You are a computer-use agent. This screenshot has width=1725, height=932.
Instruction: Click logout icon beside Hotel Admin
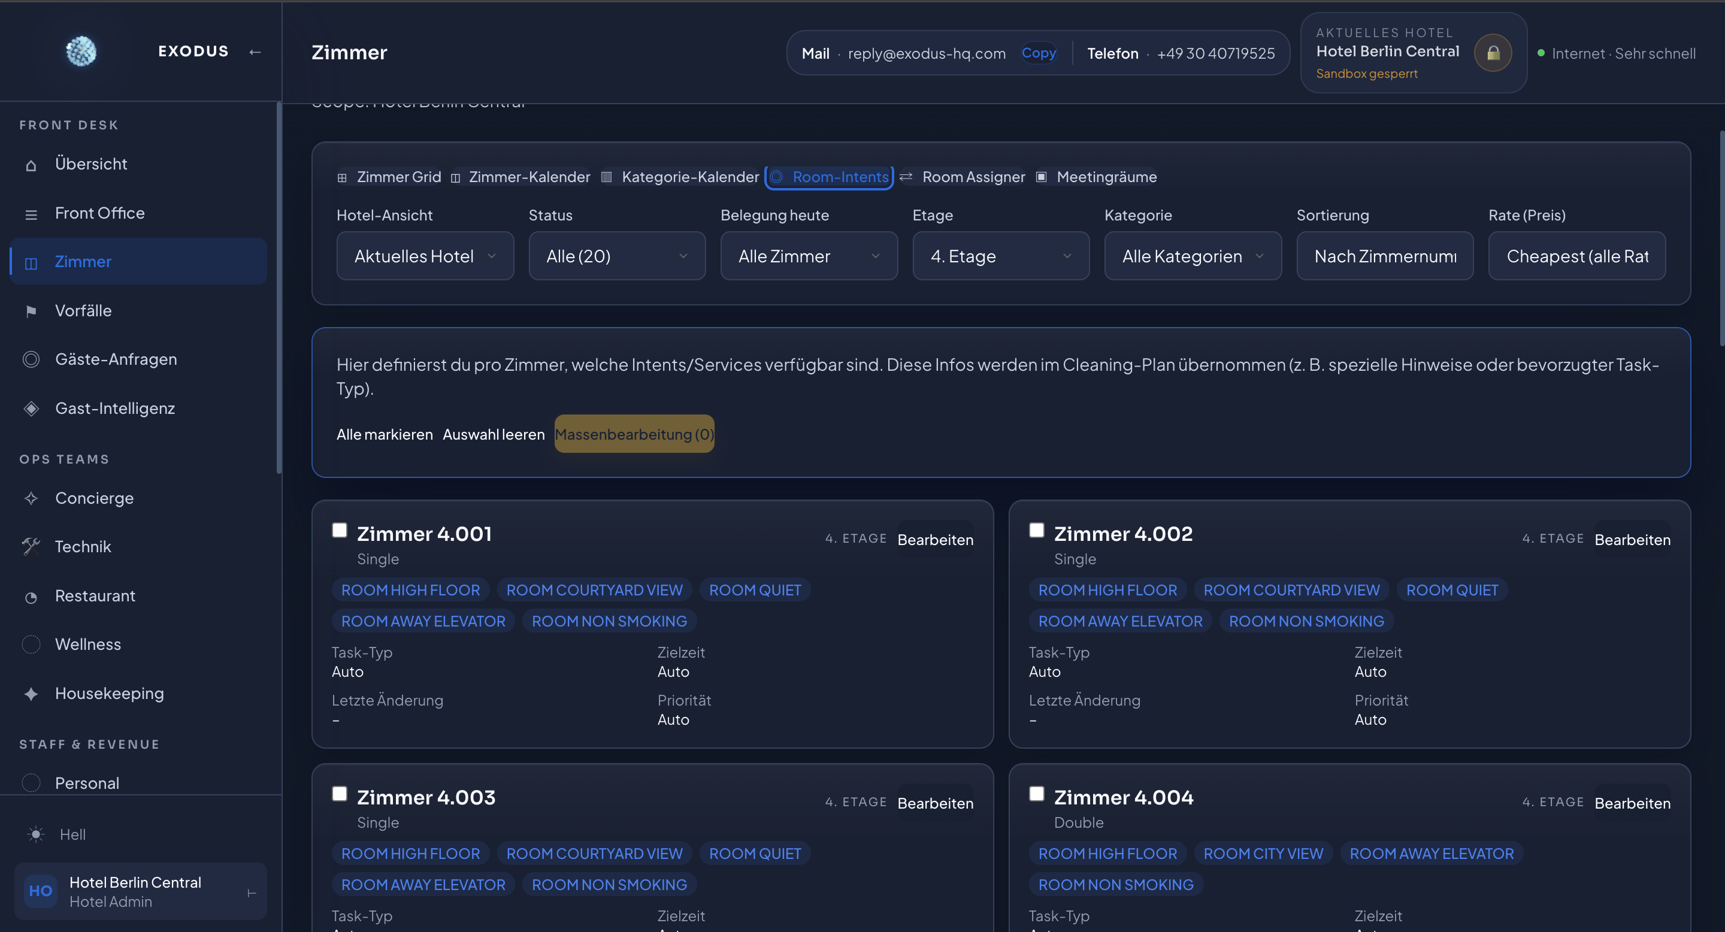click(252, 892)
